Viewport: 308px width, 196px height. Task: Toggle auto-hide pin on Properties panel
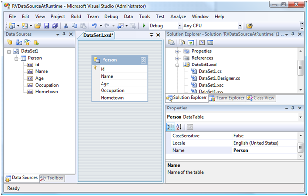[x=293, y=108]
